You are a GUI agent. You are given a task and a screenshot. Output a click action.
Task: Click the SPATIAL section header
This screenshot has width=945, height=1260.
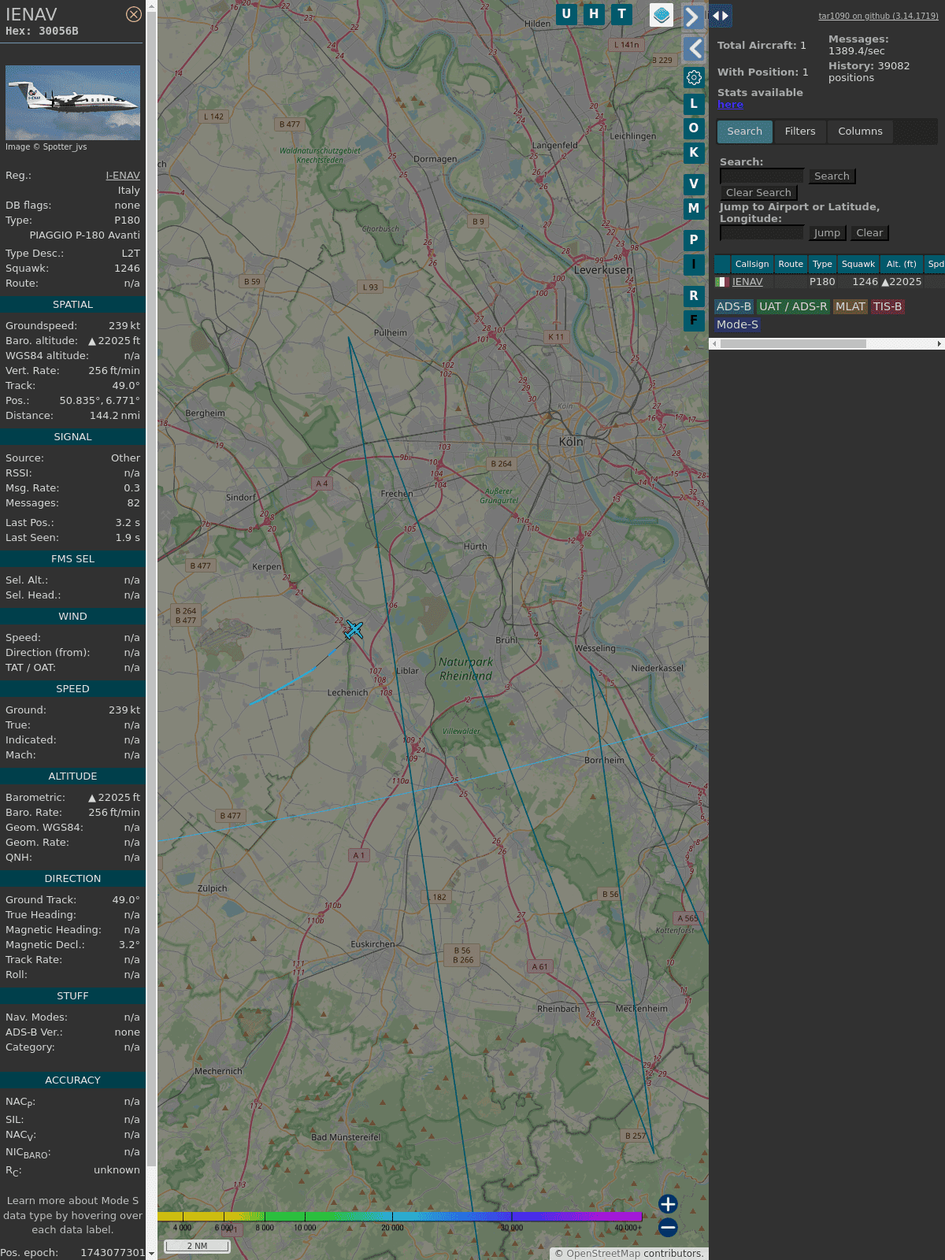tap(72, 305)
